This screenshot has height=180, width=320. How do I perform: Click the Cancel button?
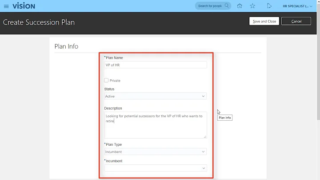click(296, 21)
